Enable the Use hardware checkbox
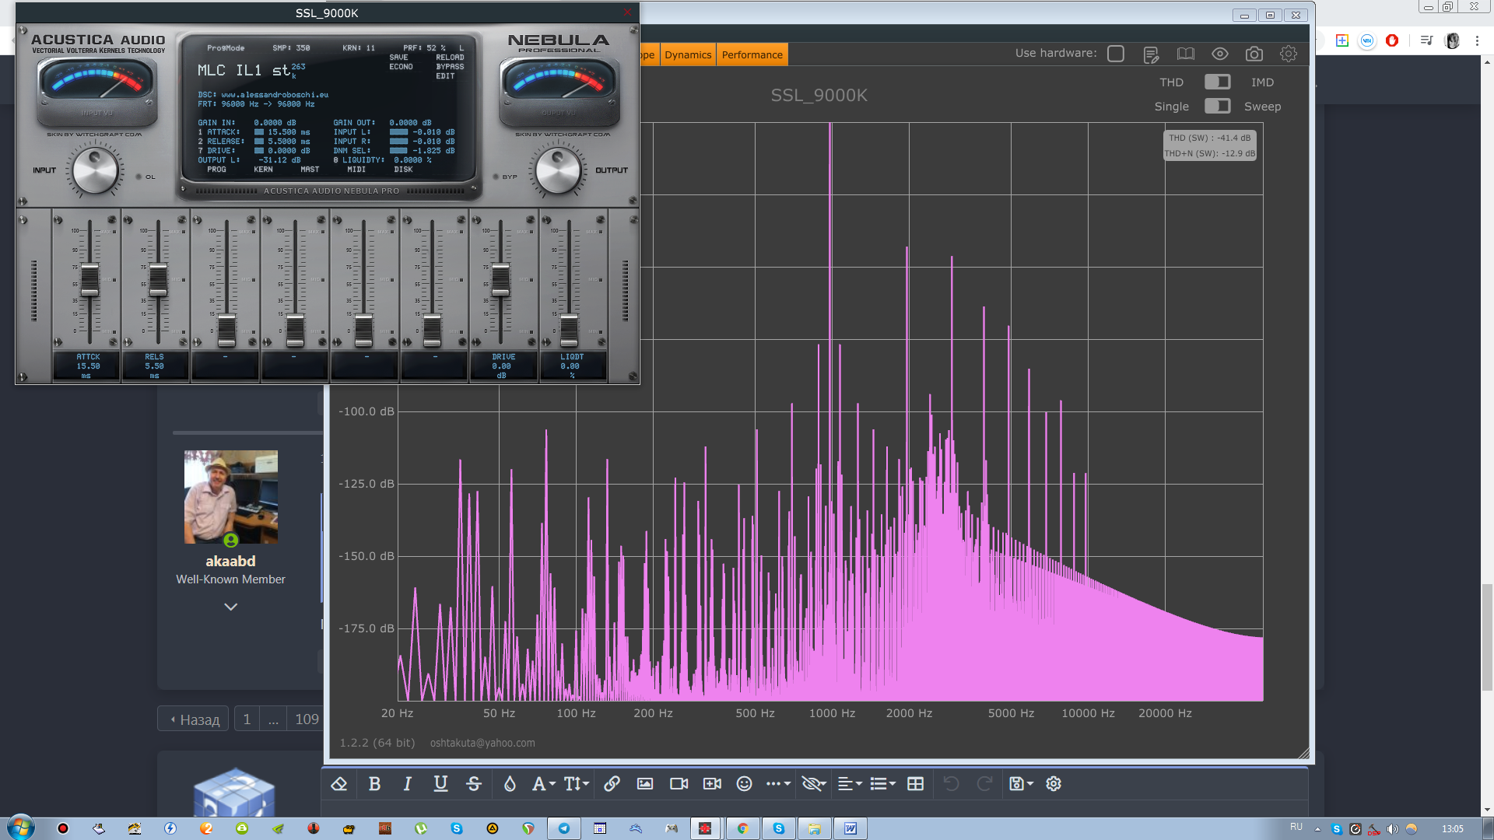The height and width of the screenshot is (840, 1494). (1115, 54)
